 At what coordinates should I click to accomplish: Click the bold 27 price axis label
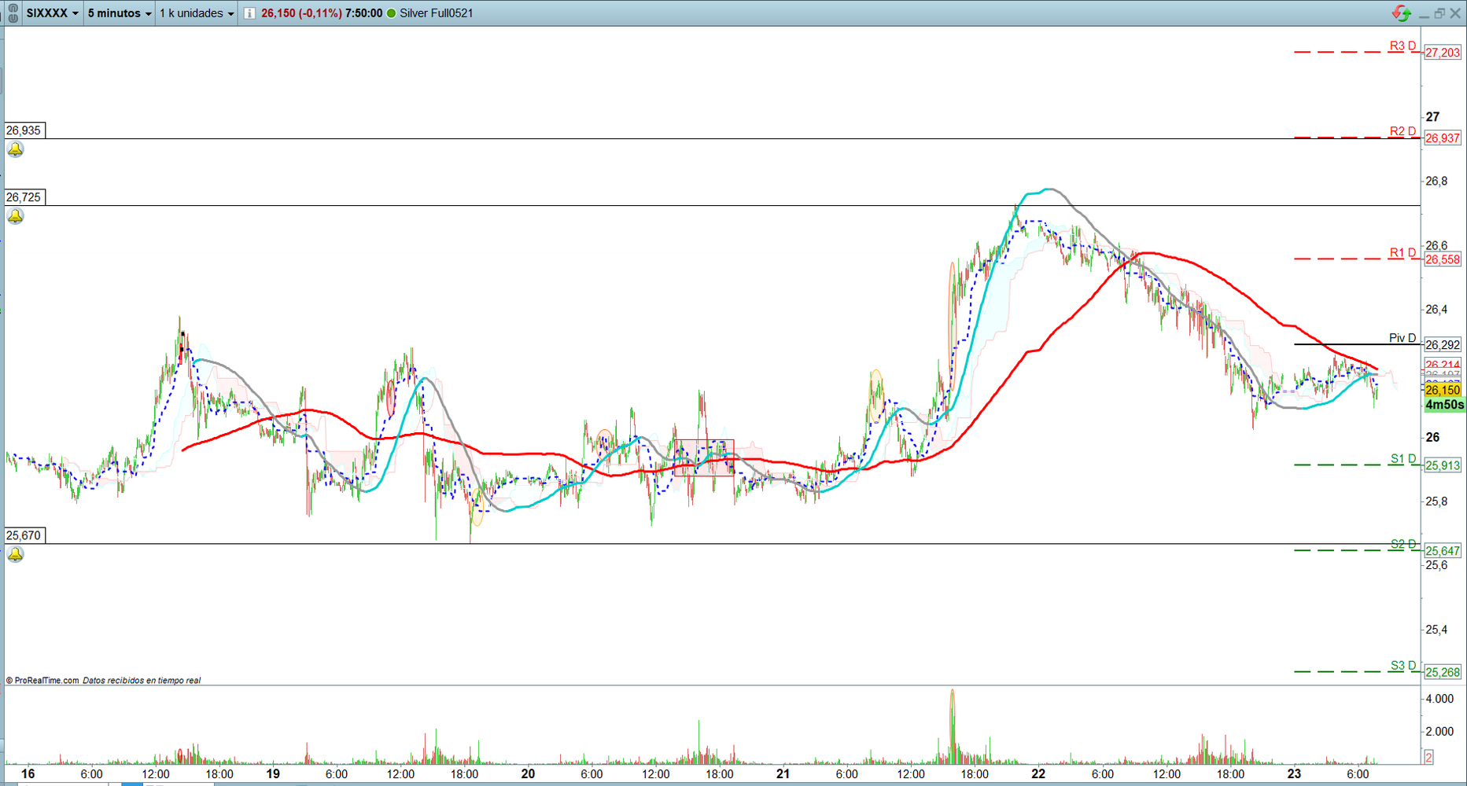pyautogui.click(x=1432, y=117)
